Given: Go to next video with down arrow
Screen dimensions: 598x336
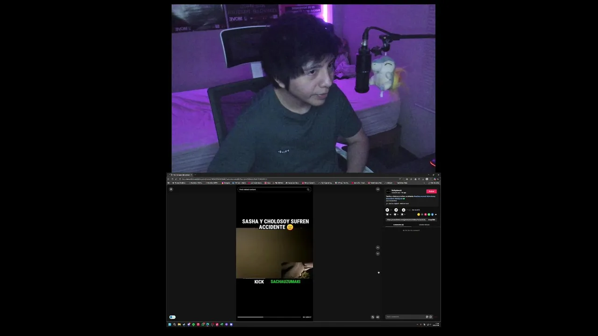Looking at the screenshot, I should pyautogui.click(x=378, y=253).
